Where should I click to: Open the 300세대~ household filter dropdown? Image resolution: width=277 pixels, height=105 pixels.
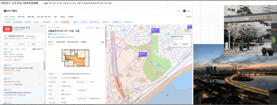117,22
